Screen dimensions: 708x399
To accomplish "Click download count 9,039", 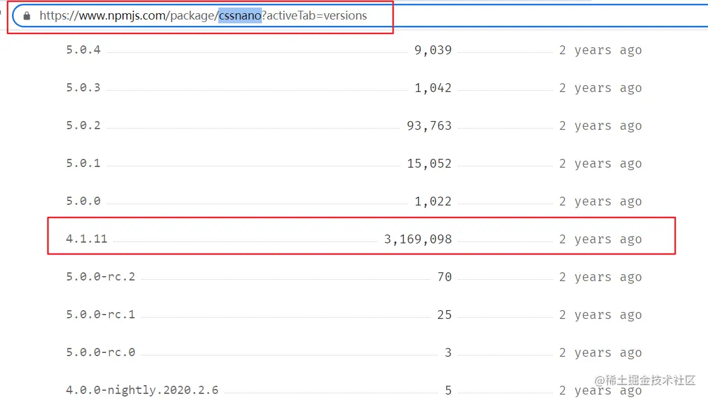I will click(x=433, y=50).
